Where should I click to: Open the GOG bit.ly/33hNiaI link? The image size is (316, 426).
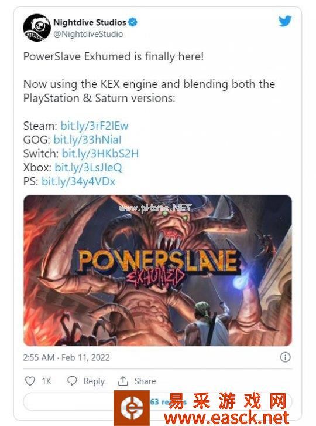[87, 140]
